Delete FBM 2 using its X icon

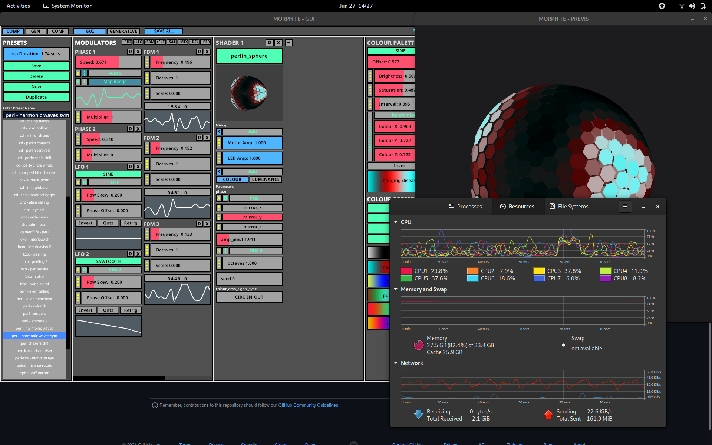click(x=207, y=138)
